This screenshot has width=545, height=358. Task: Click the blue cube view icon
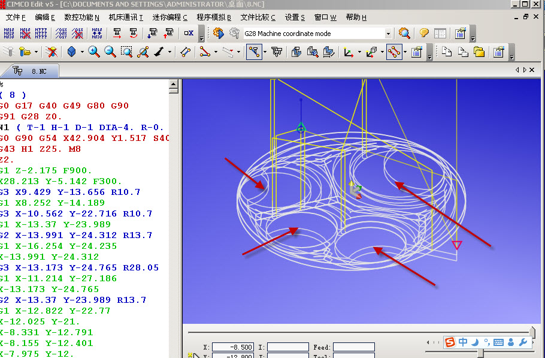[x=72, y=52]
